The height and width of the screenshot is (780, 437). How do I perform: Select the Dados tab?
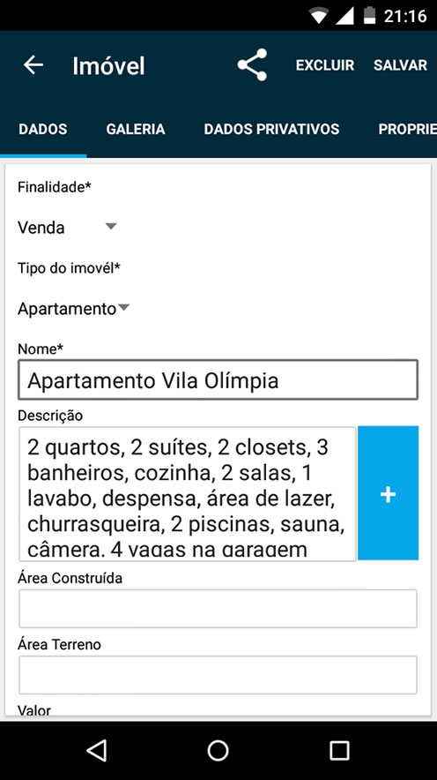42,130
